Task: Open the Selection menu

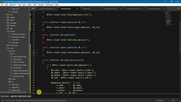Action: (13, 5)
